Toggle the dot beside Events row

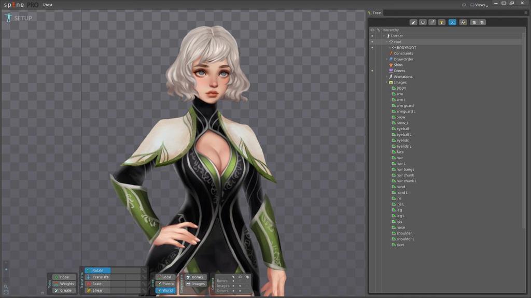[372, 71]
